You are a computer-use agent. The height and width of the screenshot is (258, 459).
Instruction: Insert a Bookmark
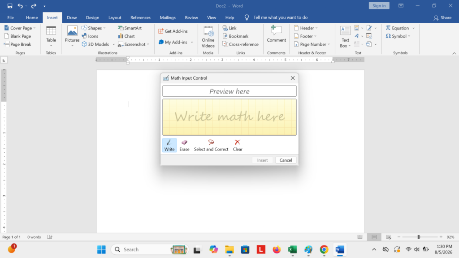pyautogui.click(x=235, y=36)
